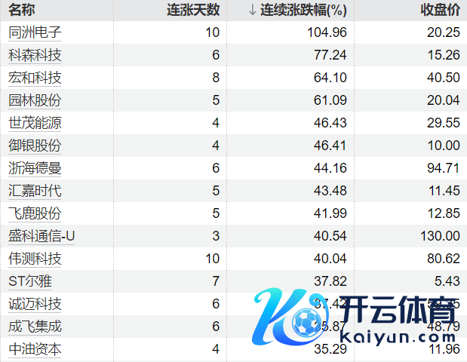Image resolution: width=467 pixels, height=362 pixels.
Task: Click the 名称 column header
Action: click(22, 11)
